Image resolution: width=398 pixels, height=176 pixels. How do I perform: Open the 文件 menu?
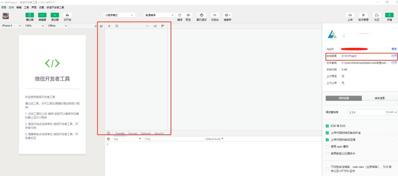[11, 8]
